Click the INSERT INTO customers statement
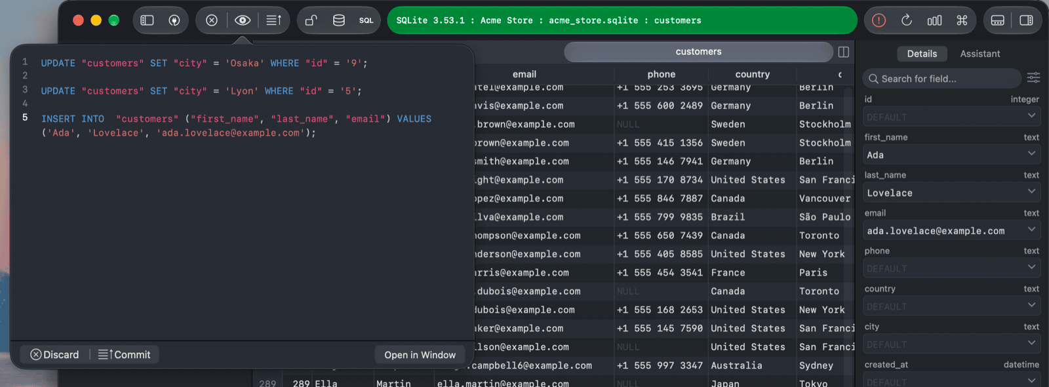The image size is (1049, 387). [x=236, y=126]
